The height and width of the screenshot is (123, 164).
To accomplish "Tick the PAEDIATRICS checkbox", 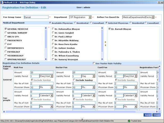I will pos(6,40).
